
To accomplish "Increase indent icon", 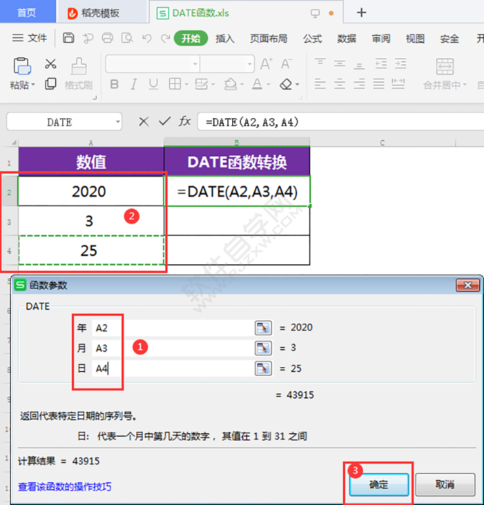I will tap(401, 64).
